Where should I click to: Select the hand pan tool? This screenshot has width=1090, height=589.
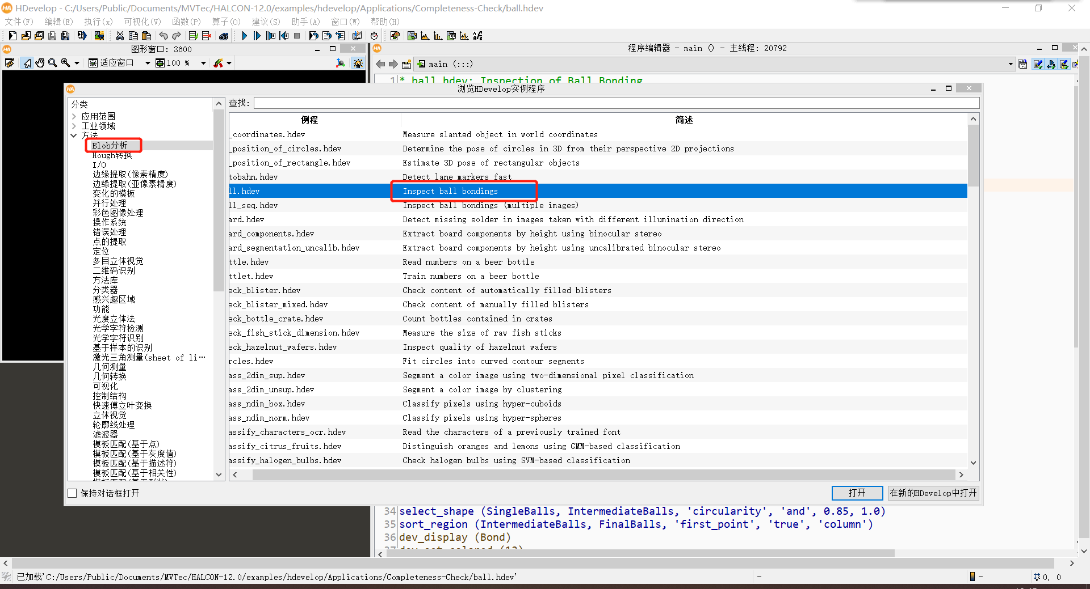[40, 63]
